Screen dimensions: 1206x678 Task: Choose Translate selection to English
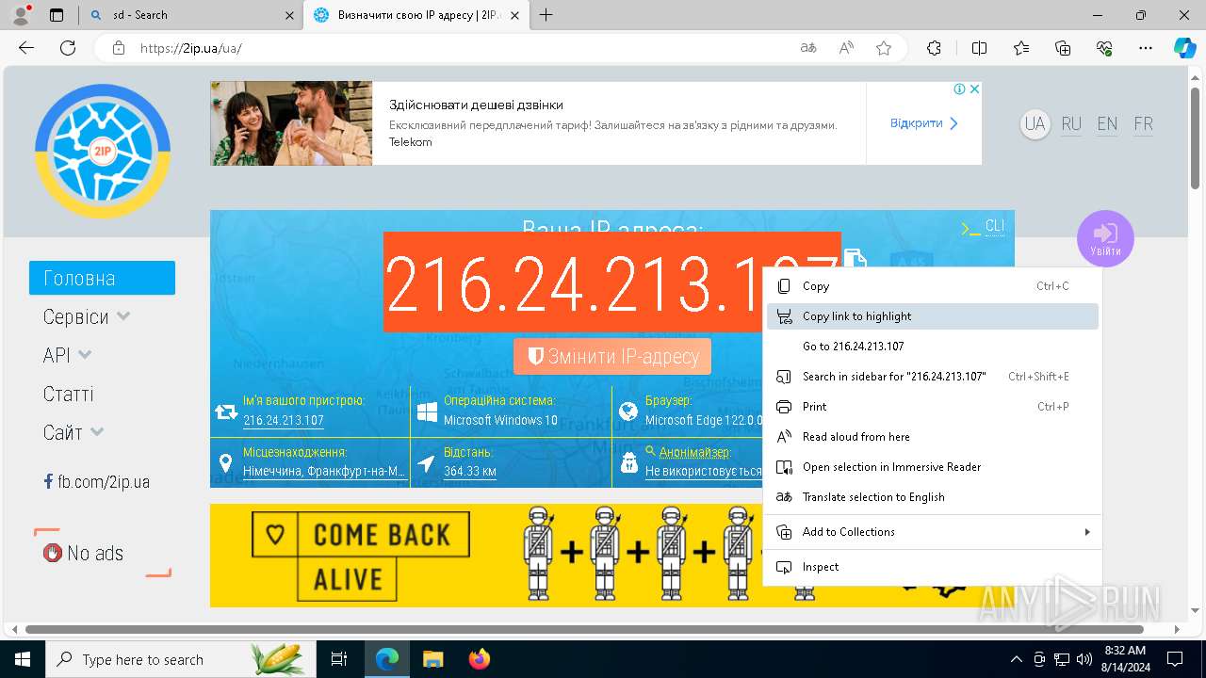pyautogui.click(x=933, y=497)
